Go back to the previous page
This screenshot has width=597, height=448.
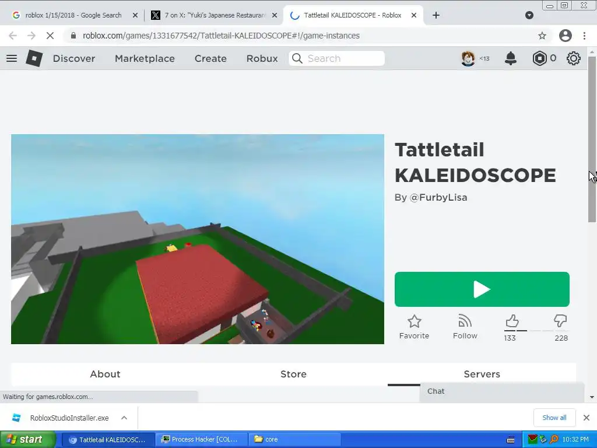13,36
